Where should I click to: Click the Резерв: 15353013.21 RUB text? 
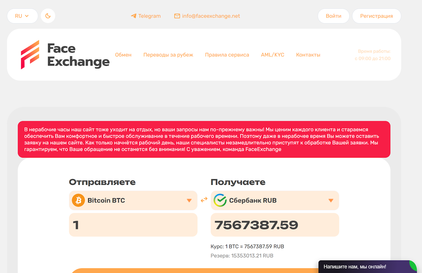[x=242, y=256]
